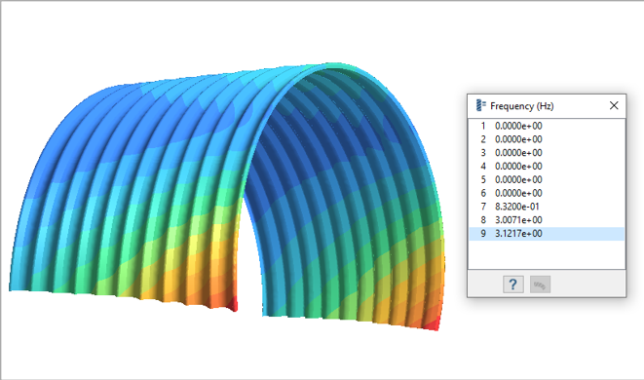This screenshot has width=644, height=380.
Task: Select mode 3 in the frequency list
Action: [547, 153]
